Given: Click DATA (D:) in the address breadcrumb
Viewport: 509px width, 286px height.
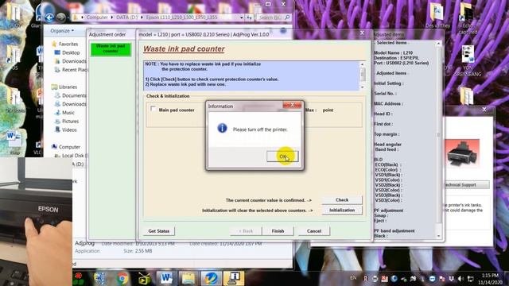Looking at the screenshot, I should [x=127, y=17].
